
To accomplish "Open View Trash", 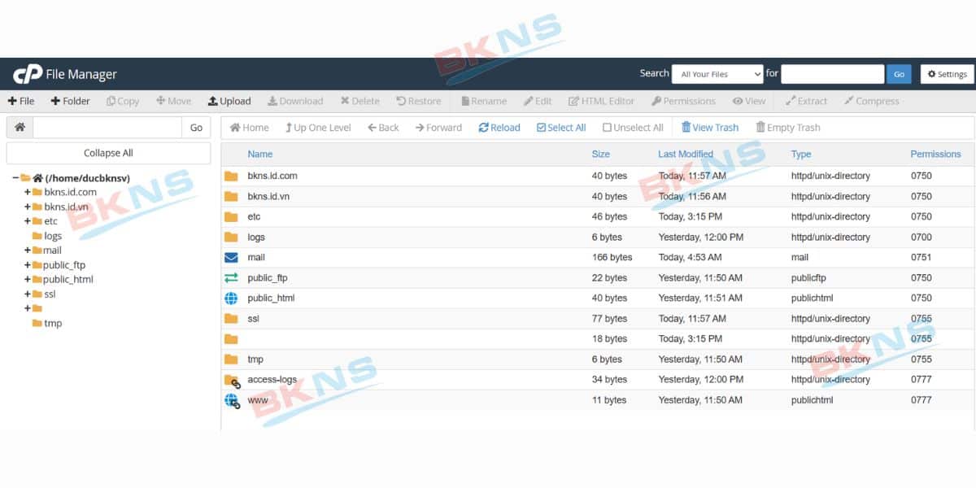I will click(709, 128).
